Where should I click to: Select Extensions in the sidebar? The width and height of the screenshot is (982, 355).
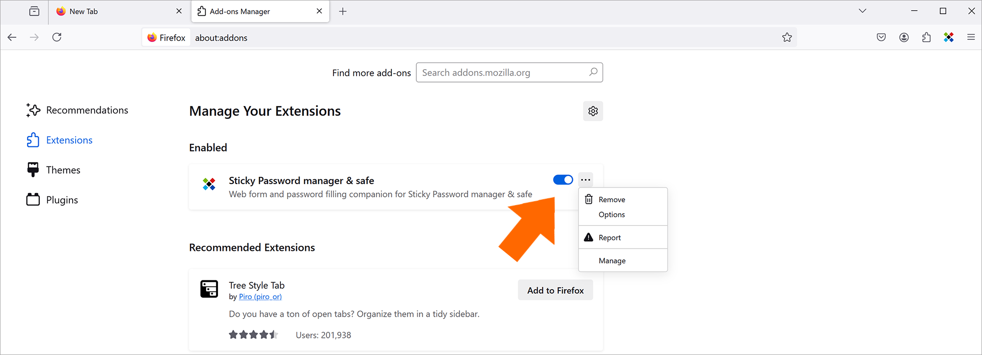click(59, 140)
